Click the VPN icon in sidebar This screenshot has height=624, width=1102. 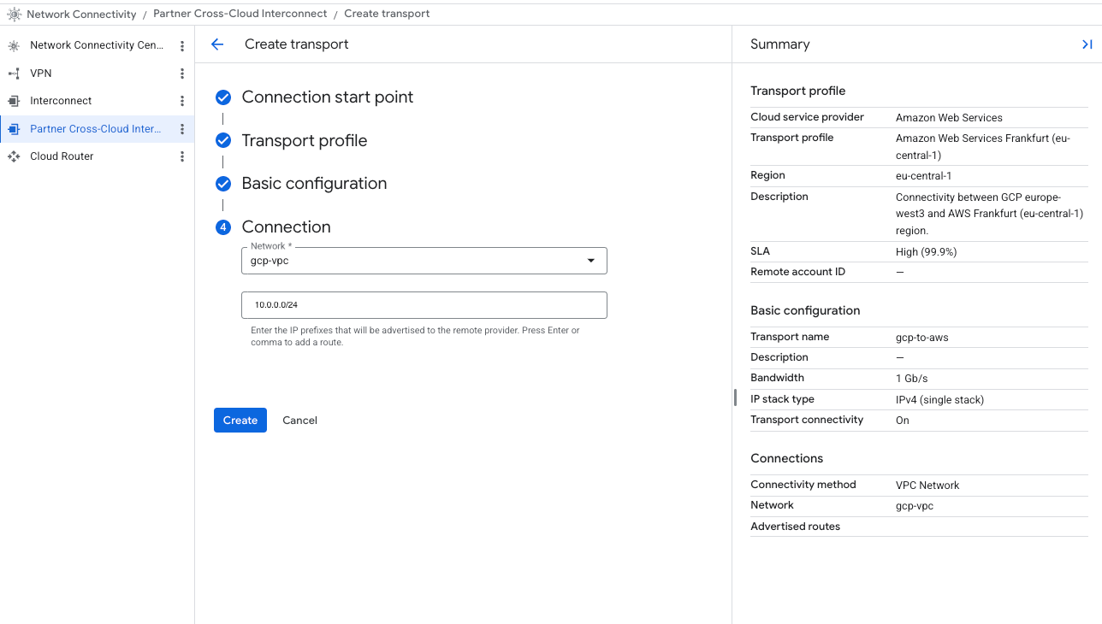(14, 74)
